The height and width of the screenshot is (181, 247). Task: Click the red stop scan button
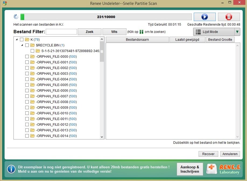click(229, 17)
